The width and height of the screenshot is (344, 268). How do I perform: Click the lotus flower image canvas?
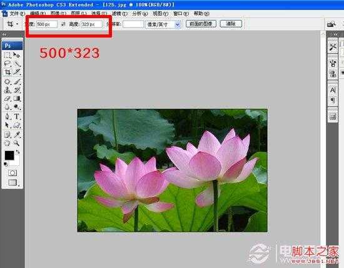[173, 170]
